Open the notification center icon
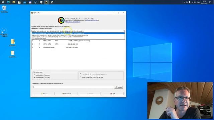Screen dimensions: 214x120 click(x=210, y=2)
